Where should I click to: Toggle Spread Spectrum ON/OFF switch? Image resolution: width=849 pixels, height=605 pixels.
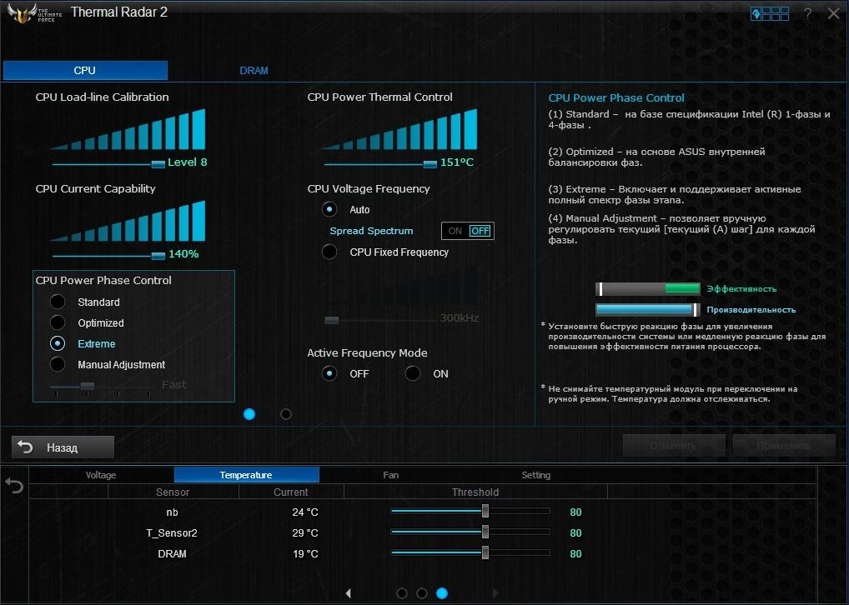pyautogui.click(x=468, y=231)
